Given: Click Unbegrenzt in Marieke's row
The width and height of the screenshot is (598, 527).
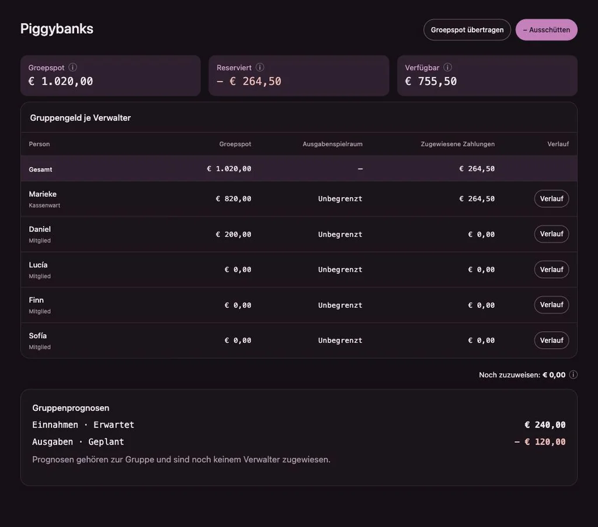Looking at the screenshot, I should point(340,199).
